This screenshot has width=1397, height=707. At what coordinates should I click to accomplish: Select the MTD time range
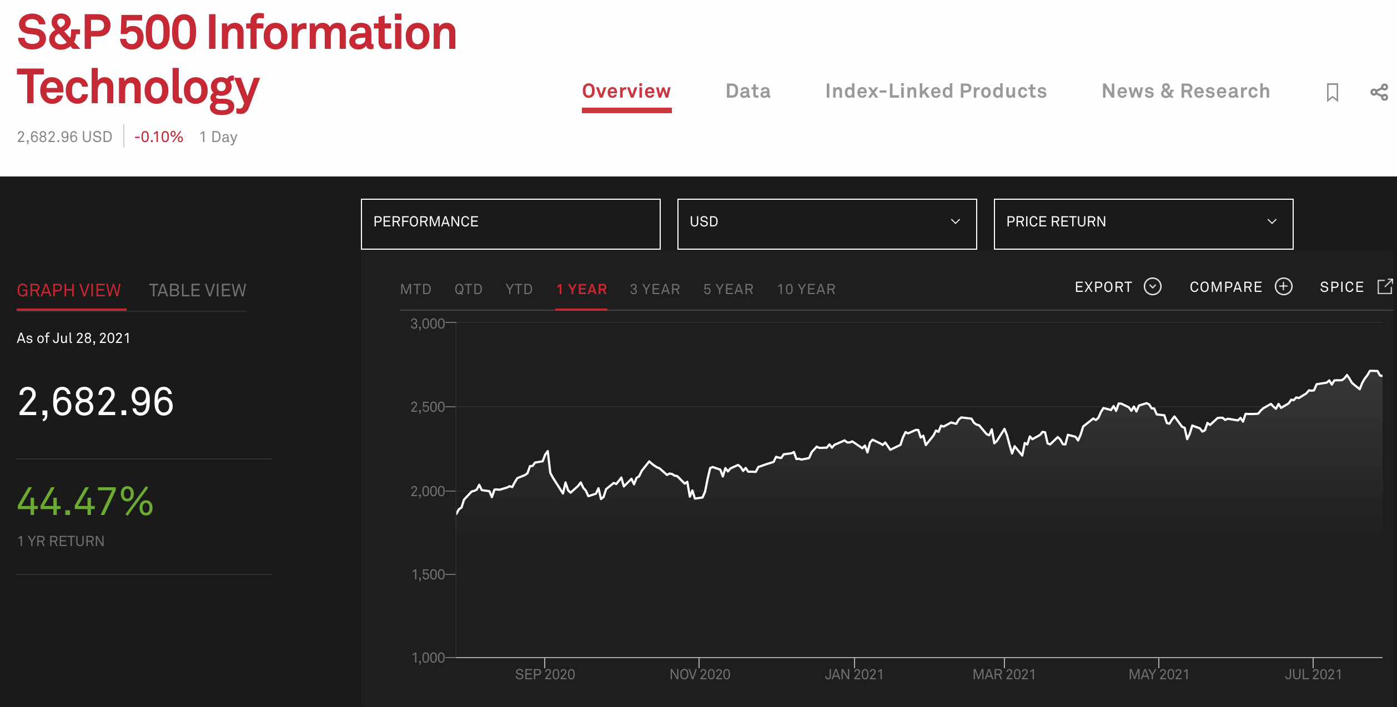click(x=416, y=289)
